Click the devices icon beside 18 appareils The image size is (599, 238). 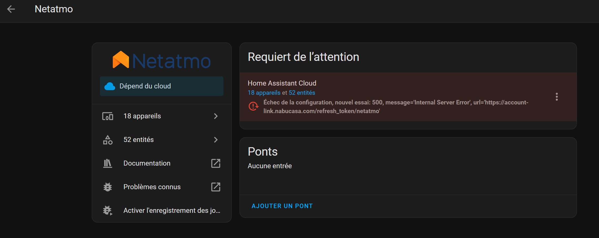tap(108, 116)
